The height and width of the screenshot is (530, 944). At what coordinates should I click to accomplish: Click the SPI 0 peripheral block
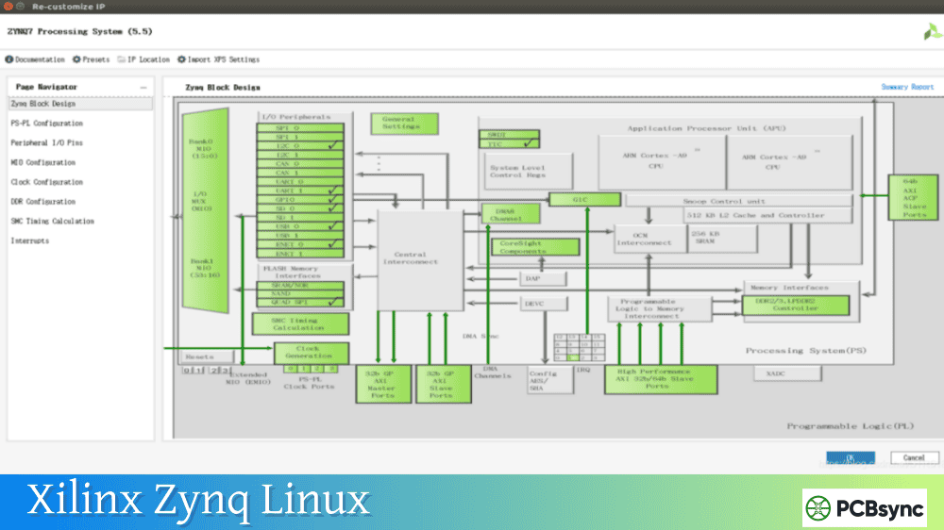(300, 128)
